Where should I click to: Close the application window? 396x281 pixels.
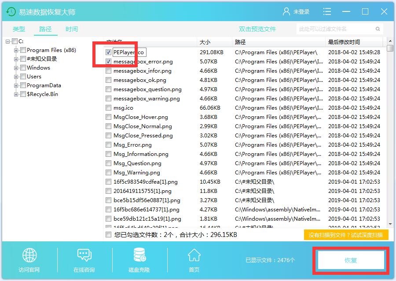click(384, 11)
